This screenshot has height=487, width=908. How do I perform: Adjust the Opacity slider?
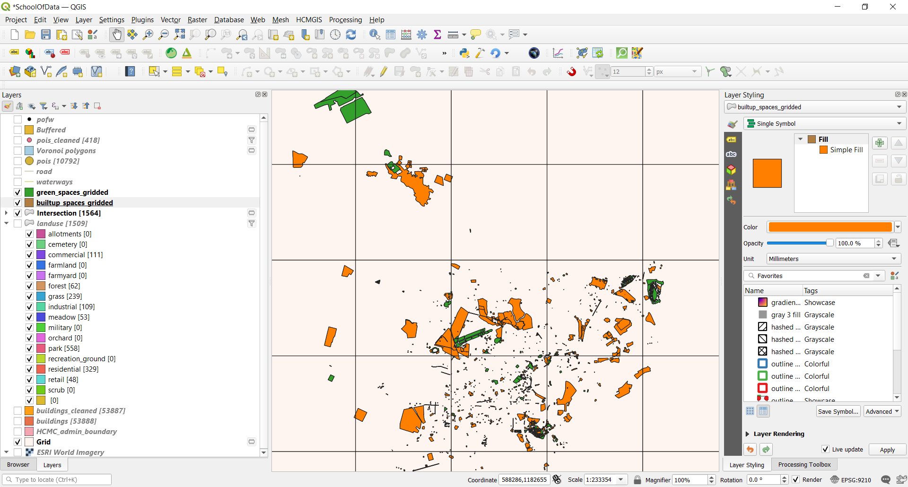coord(800,243)
